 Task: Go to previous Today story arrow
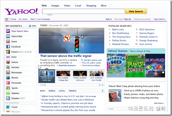(100, 85)
